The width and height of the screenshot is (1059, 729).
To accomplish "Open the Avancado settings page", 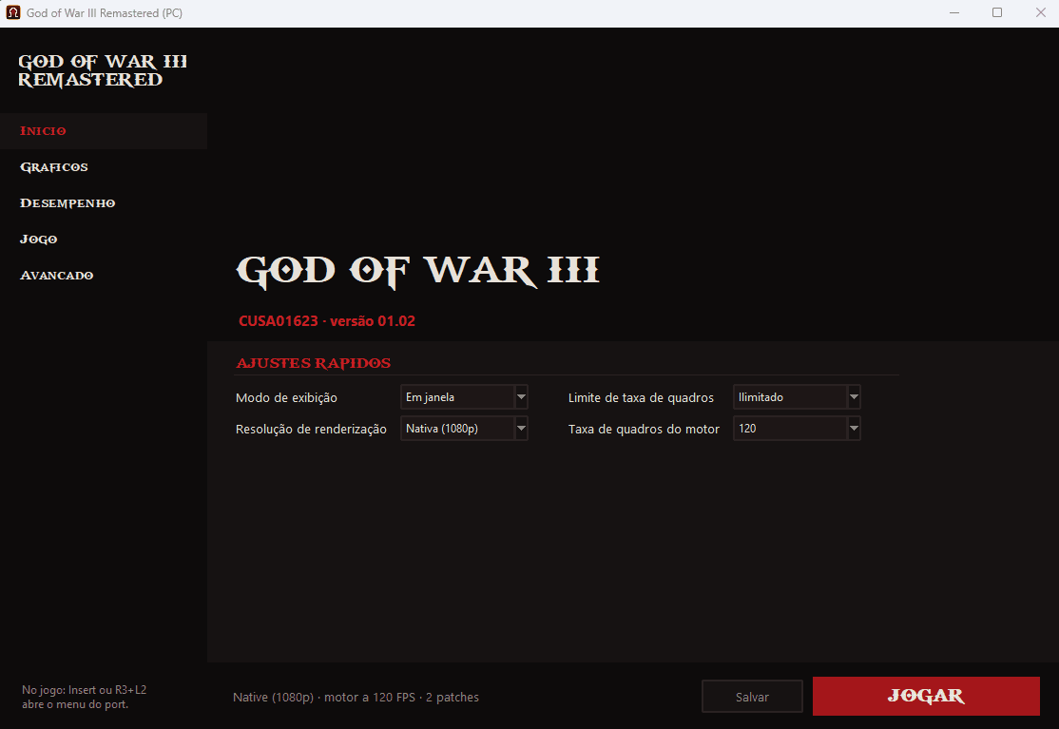I will 104,276.
